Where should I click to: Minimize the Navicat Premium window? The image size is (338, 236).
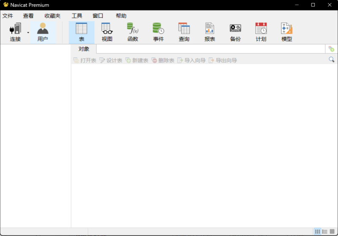[297, 5]
